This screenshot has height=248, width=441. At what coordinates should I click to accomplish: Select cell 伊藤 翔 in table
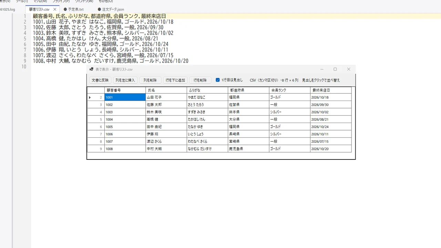tap(166, 134)
